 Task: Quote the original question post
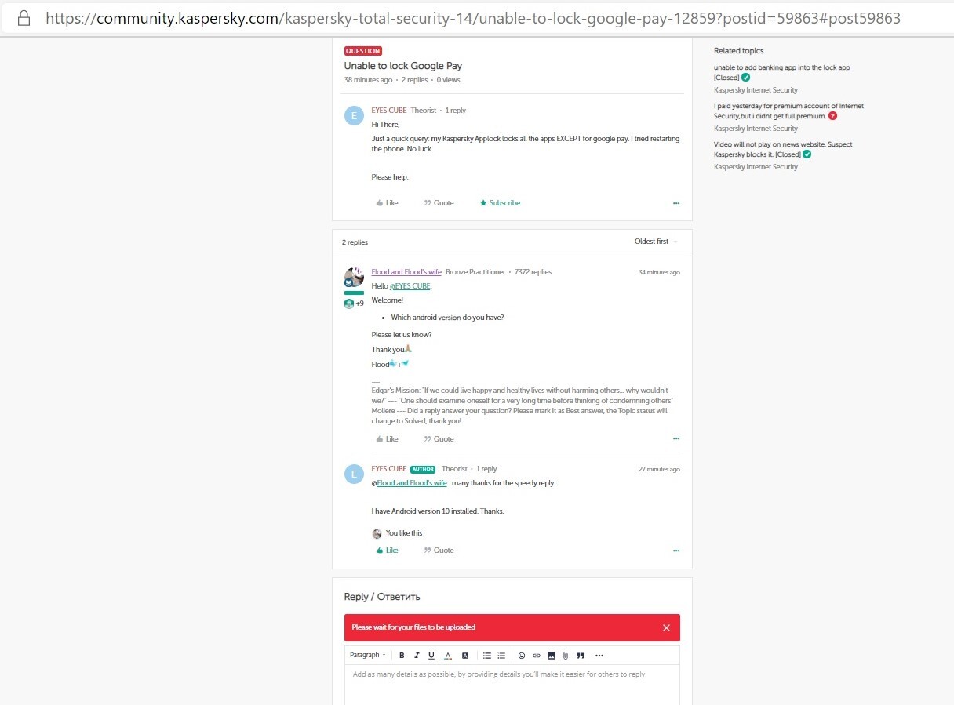click(x=439, y=203)
